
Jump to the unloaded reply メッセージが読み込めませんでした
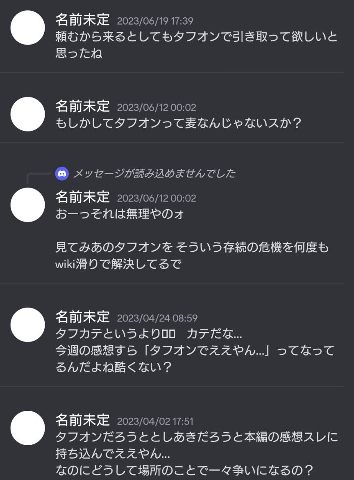pos(154,174)
